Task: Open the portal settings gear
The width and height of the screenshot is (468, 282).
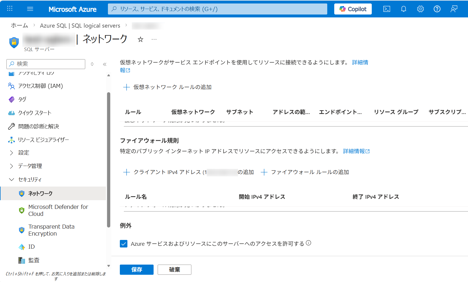Action: [x=420, y=9]
